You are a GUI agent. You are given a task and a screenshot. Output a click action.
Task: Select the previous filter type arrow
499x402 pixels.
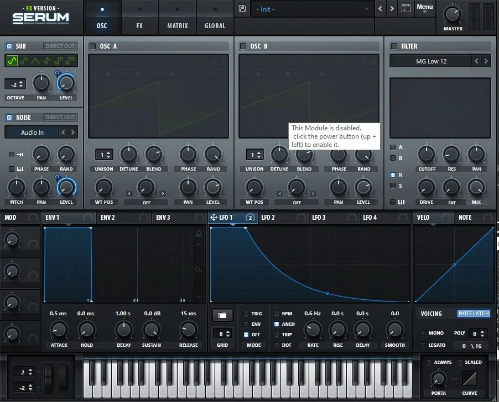(x=476, y=61)
